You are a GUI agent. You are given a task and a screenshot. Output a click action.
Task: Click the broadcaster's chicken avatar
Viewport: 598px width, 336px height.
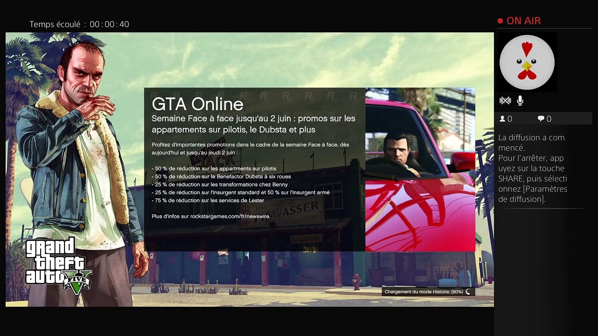tap(527, 62)
